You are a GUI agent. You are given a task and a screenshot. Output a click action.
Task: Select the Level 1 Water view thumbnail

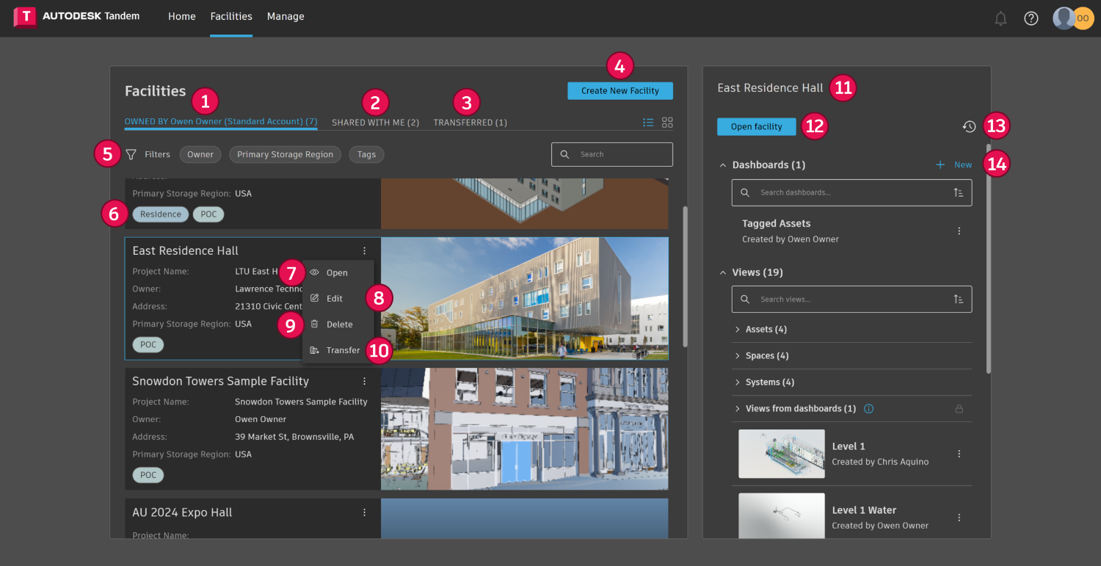782,517
